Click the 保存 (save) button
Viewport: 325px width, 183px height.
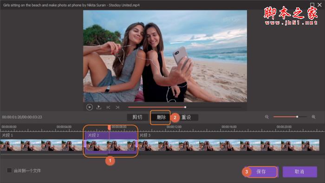click(x=261, y=171)
